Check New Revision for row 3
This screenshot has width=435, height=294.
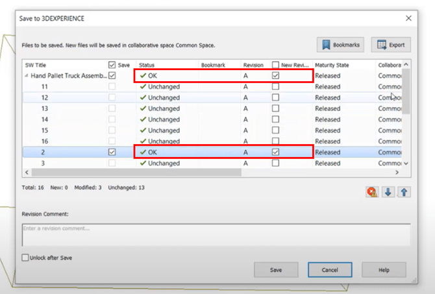click(x=275, y=163)
